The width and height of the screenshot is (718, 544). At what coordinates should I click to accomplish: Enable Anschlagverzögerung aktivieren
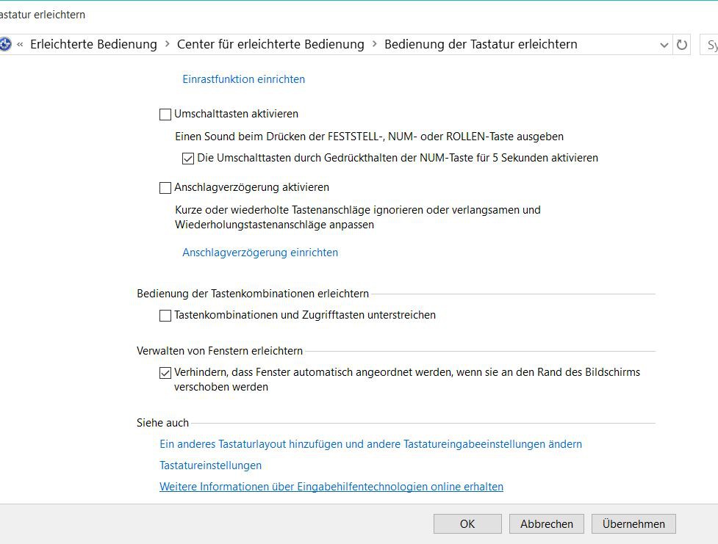tap(165, 188)
